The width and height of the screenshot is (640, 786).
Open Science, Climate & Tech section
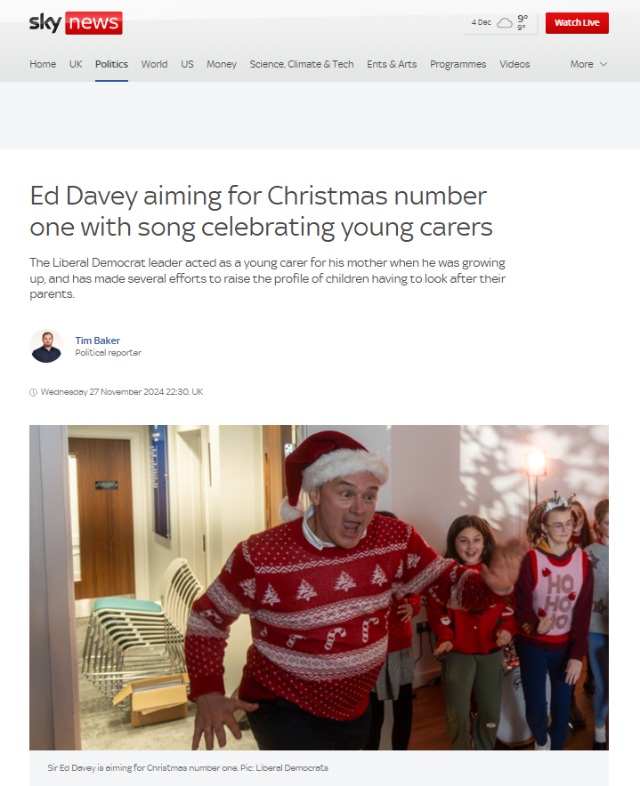tap(302, 64)
